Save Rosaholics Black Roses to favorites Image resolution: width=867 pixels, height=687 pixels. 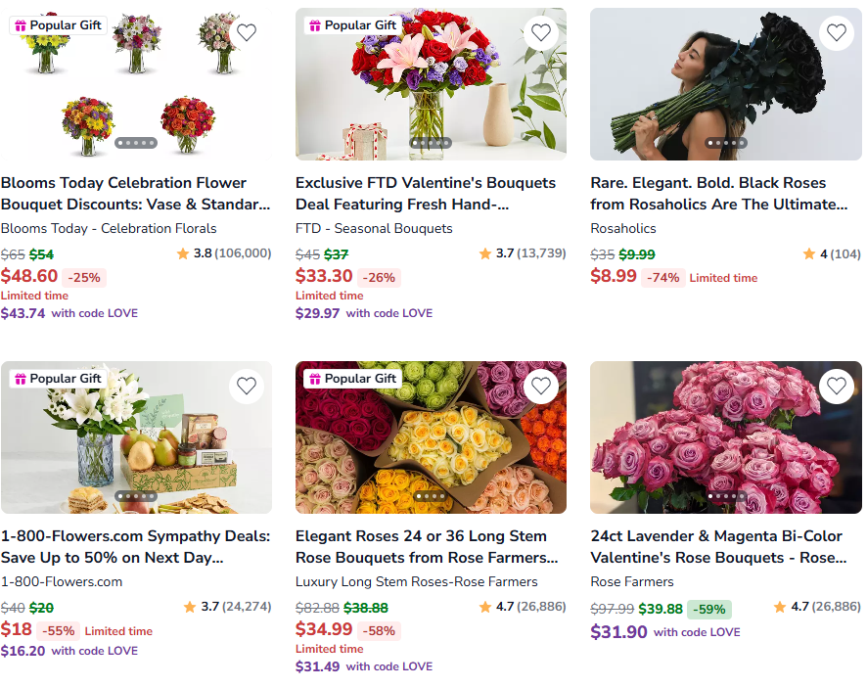[836, 32]
